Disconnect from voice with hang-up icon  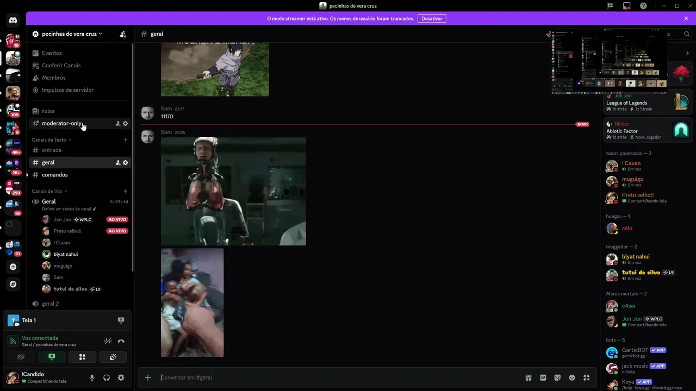point(121,341)
